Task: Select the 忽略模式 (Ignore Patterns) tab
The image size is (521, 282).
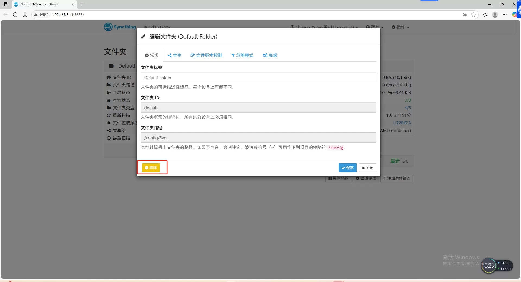Action: click(x=242, y=55)
